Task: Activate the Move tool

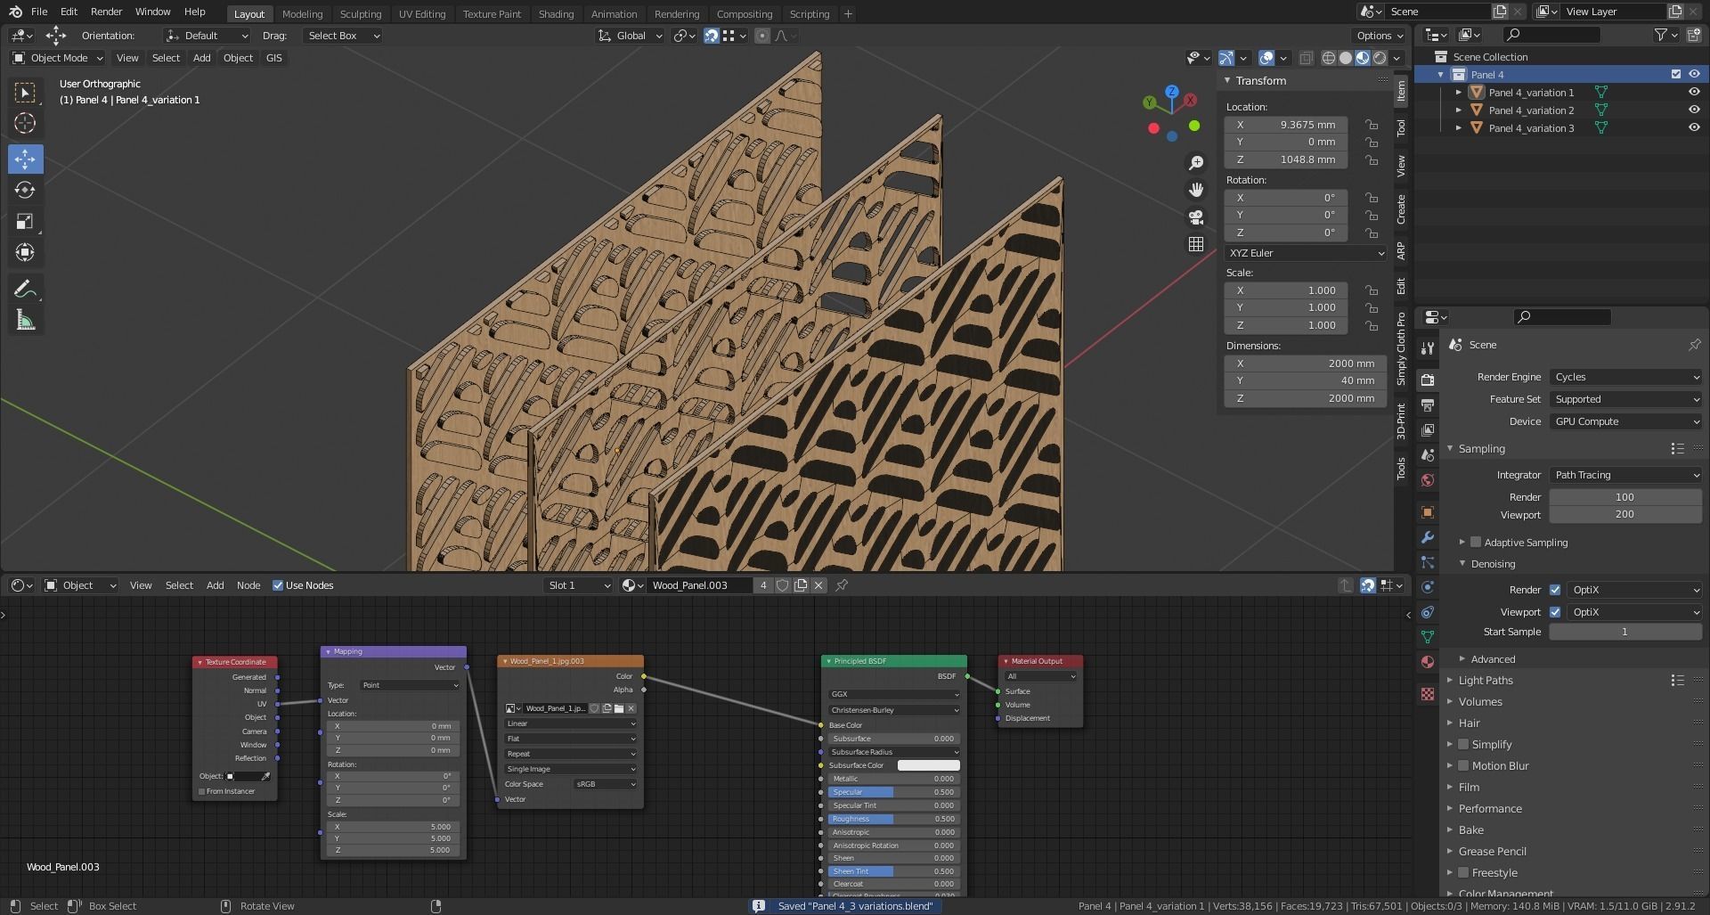Action: coord(25,159)
